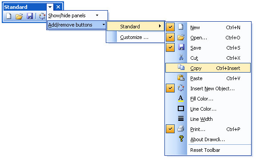This screenshot has height=162, width=256.
Task: Click the Paste label text
Action: [196, 78]
